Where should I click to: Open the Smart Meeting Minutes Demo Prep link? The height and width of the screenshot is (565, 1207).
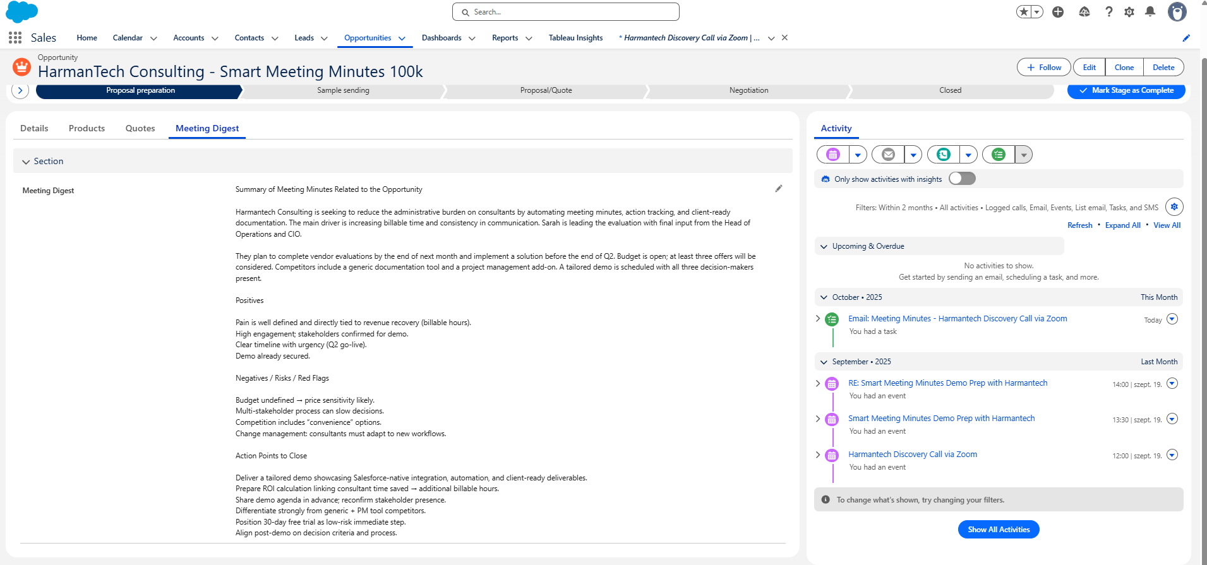pos(941,419)
